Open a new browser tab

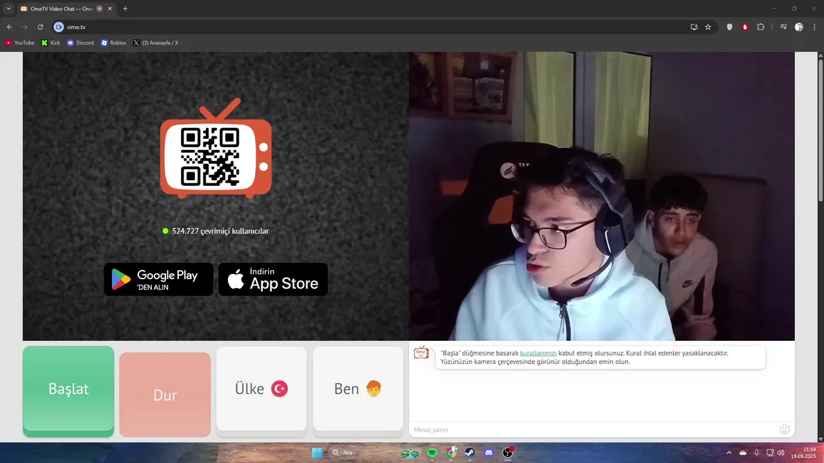coord(125,9)
